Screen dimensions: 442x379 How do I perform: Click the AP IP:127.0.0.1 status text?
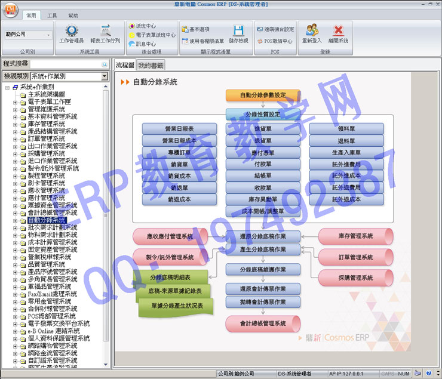coord(346,374)
